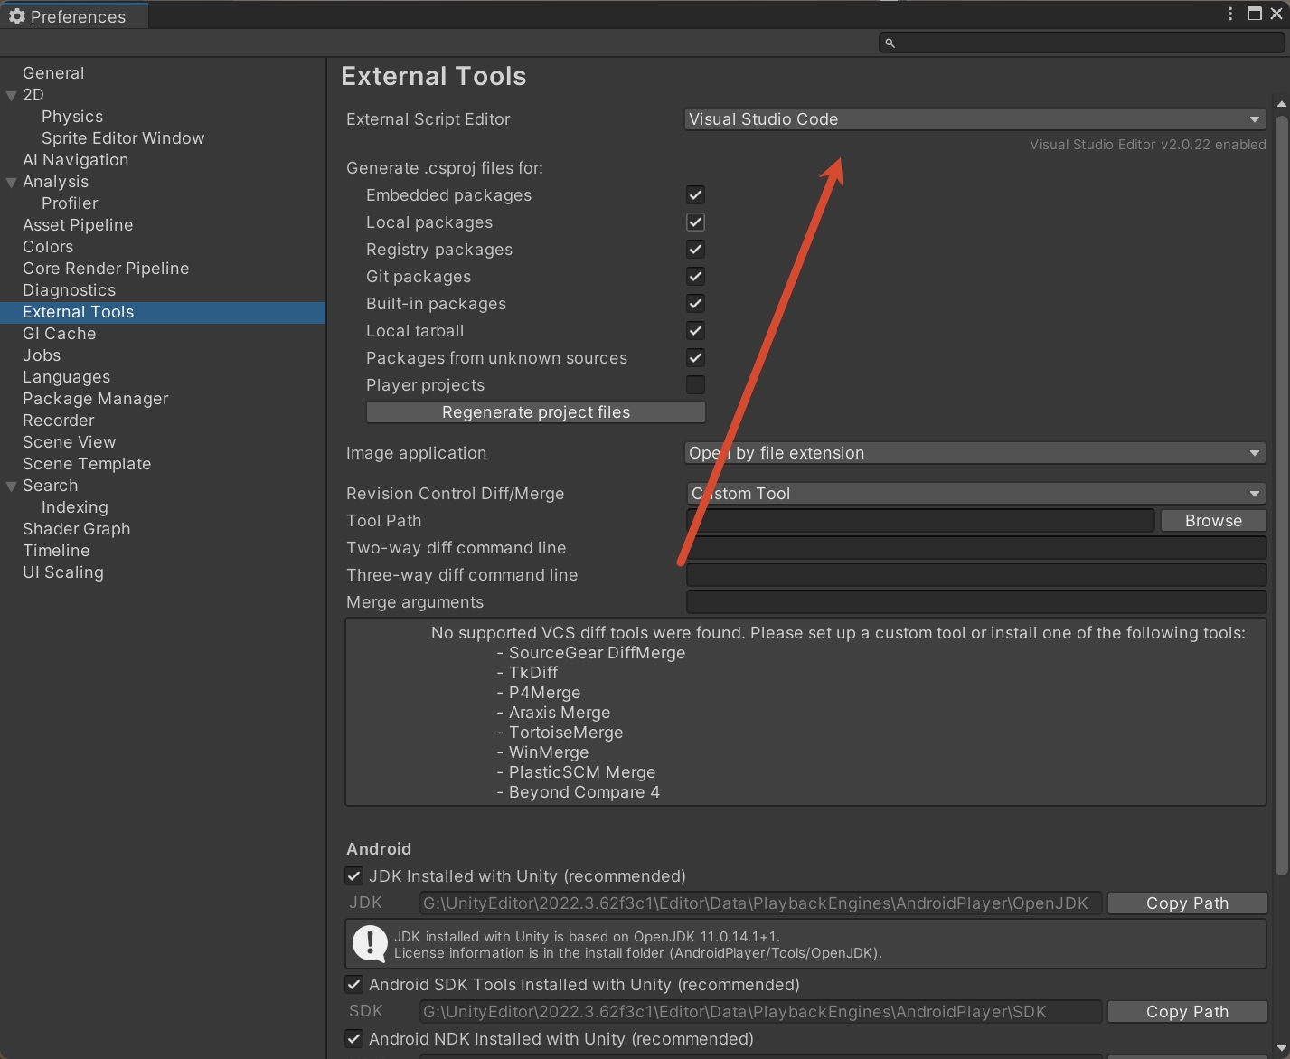Image resolution: width=1290 pixels, height=1059 pixels.
Task: Collapse the Search category arrow
Action: [x=12, y=486]
